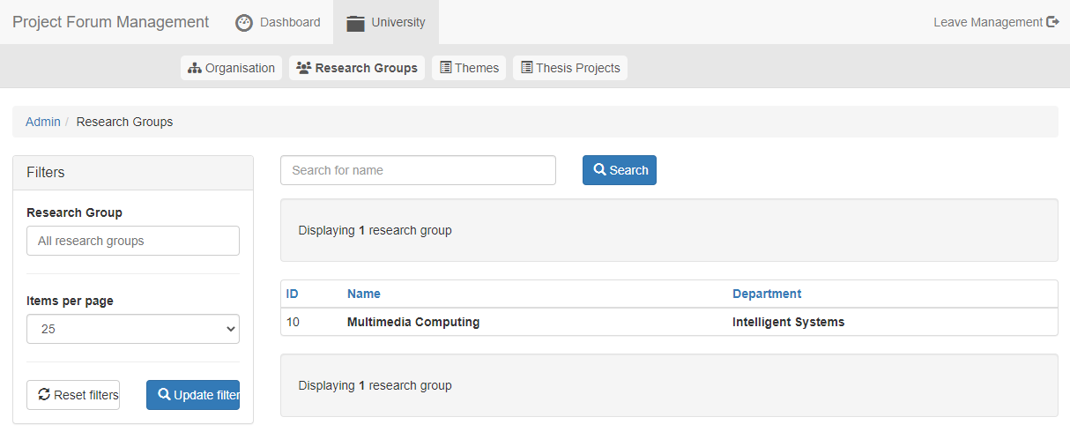Viewport: 1070px width, 432px height.
Task: Click the Dashboard gauge icon
Action: [x=244, y=23]
